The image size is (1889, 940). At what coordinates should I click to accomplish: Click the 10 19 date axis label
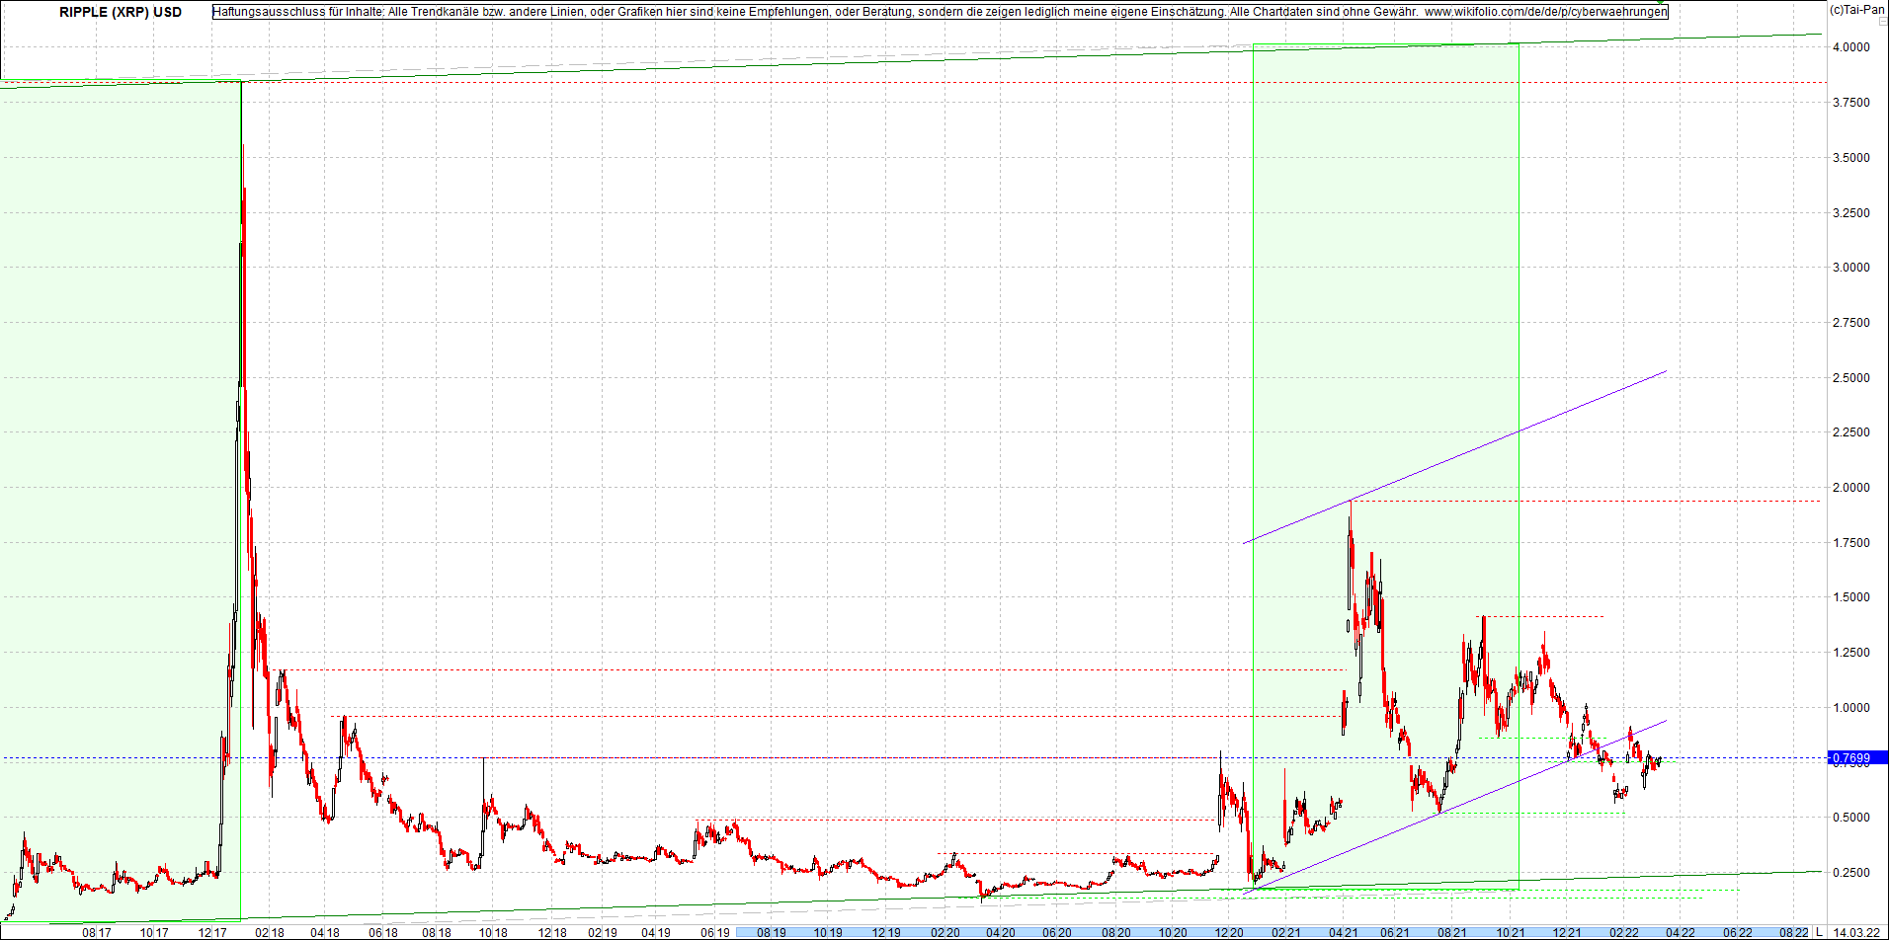coord(828,932)
